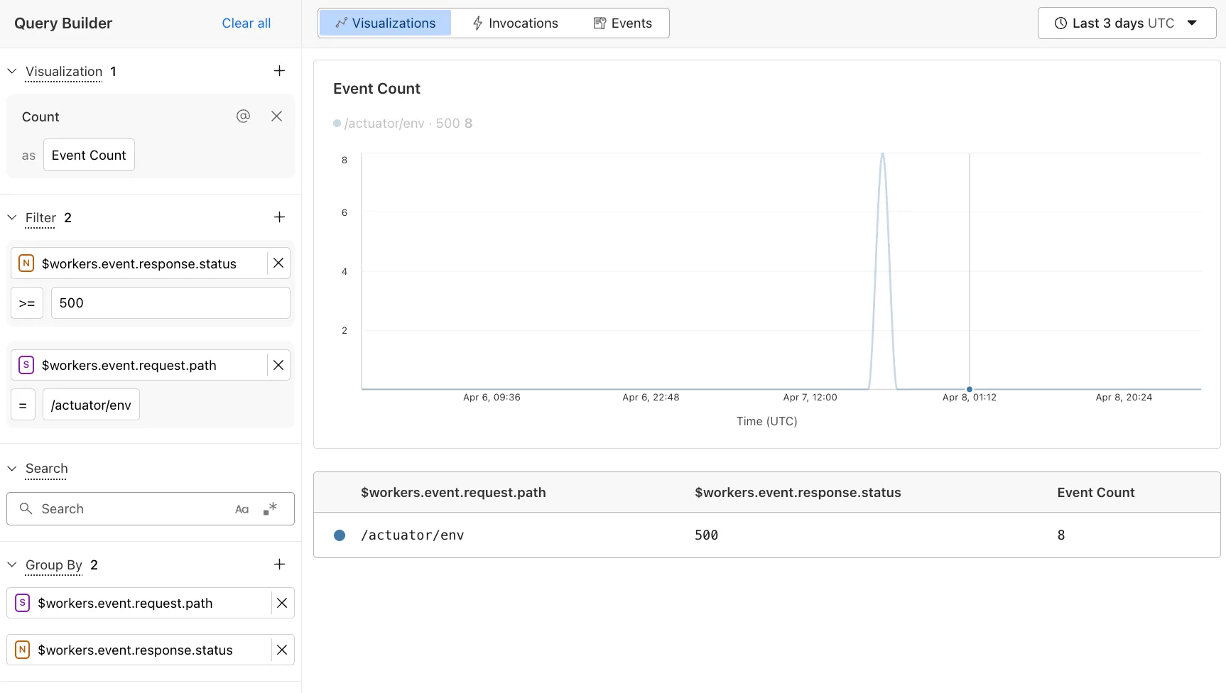Collapse the Visualization section
Viewport: 1226px width, 693px height.
11,71
